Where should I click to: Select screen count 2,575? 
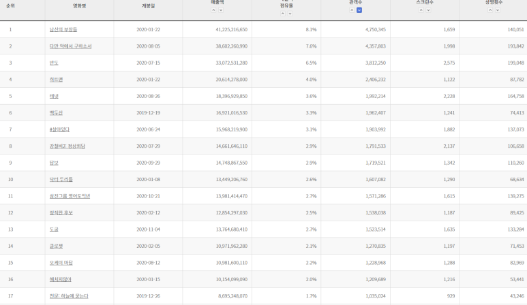coord(449,63)
